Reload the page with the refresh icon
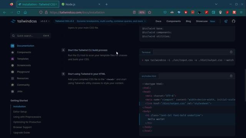Viewport: 246px width, 138px height. click(18, 12)
